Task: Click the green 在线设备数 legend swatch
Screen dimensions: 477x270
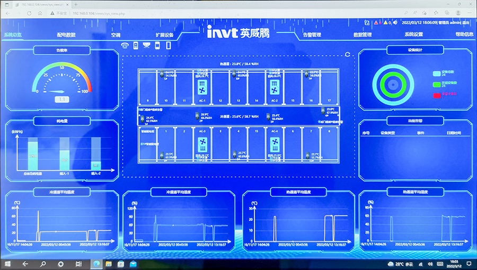Action: pos(437,84)
